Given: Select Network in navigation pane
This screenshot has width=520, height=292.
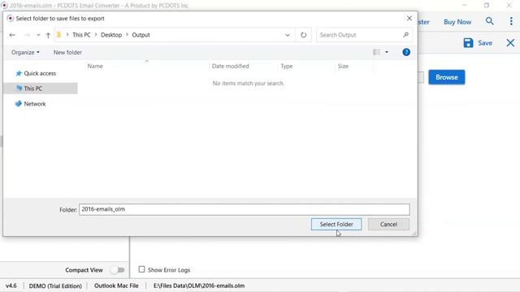Looking at the screenshot, I should pos(34,104).
